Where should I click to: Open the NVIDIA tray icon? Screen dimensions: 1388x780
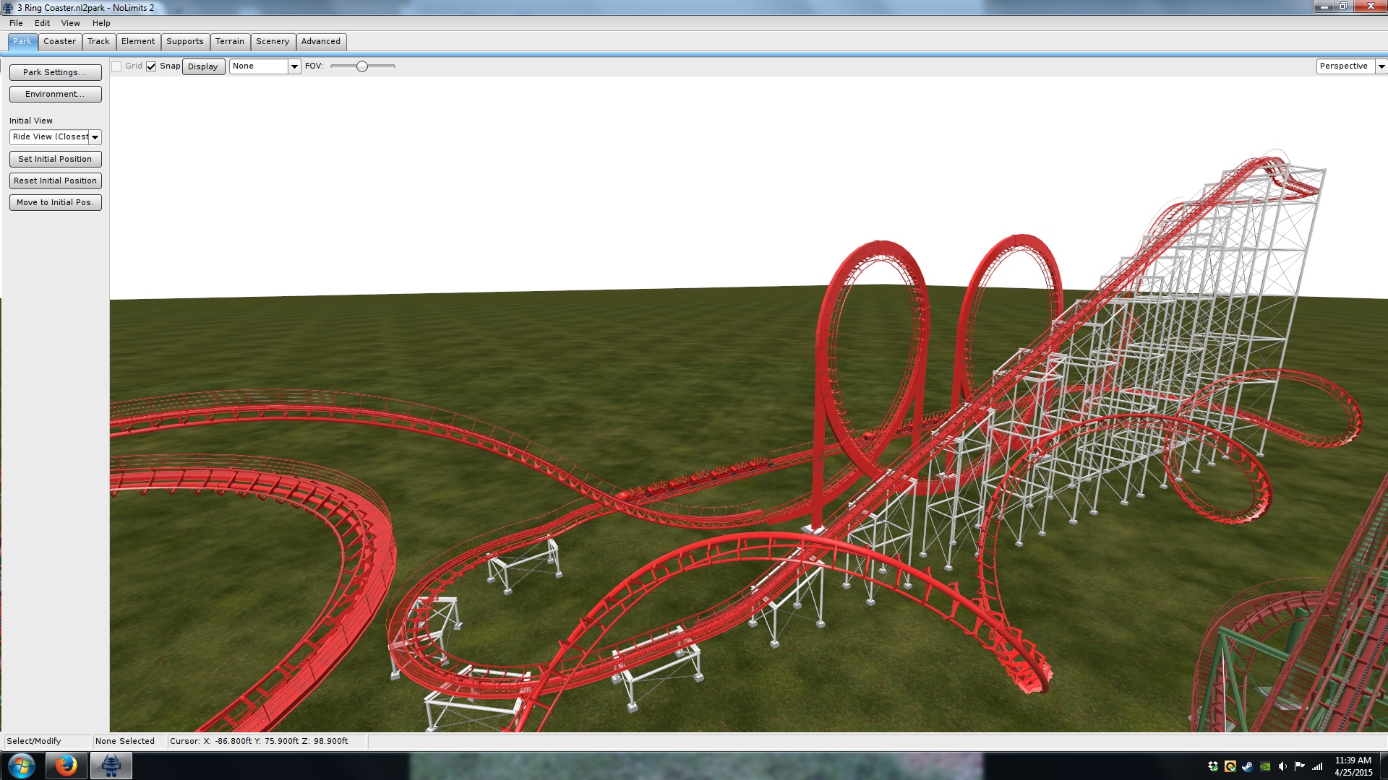[1264, 766]
